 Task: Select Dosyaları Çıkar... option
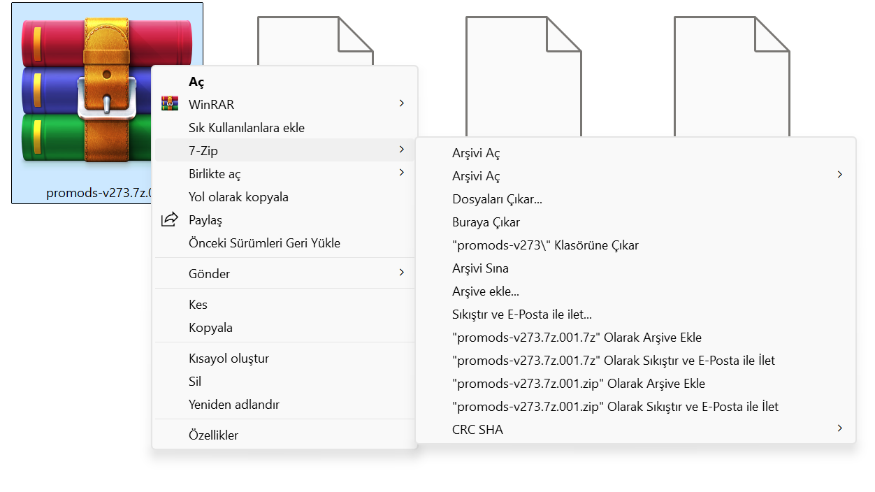pyautogui.click(x=497, y=199)
